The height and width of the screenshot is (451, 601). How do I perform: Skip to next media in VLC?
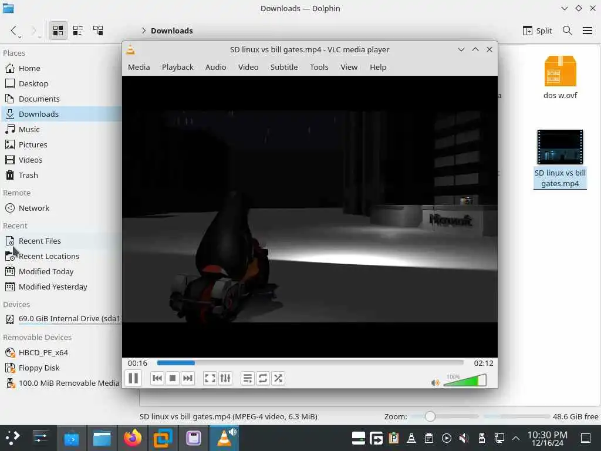[188, 379]
